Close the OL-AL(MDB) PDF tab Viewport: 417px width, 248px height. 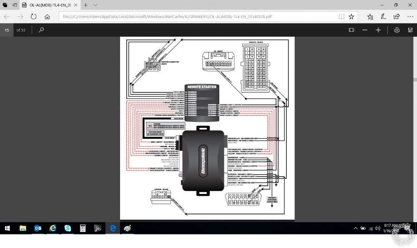(x=76, y=5)
